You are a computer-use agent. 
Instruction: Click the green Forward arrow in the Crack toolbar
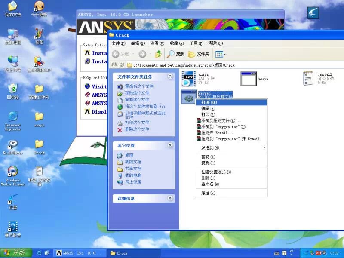click(x=142, y=54)
